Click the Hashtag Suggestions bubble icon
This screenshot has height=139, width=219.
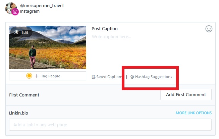click(x=132, y=77)
